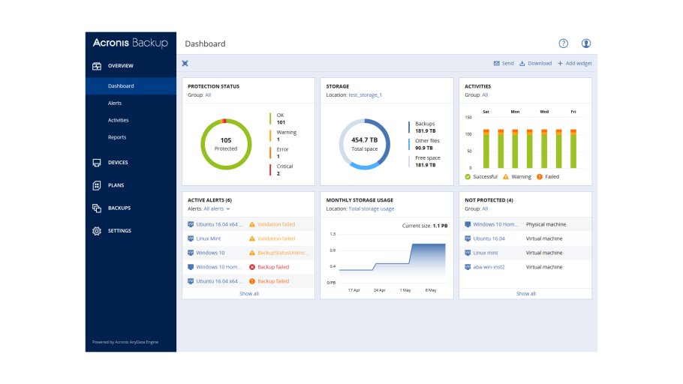Click Show all under Not Protected
Image resolution: width=683 pixels, height=384 pixels.
pyautogui.click(x=525, y=293)
